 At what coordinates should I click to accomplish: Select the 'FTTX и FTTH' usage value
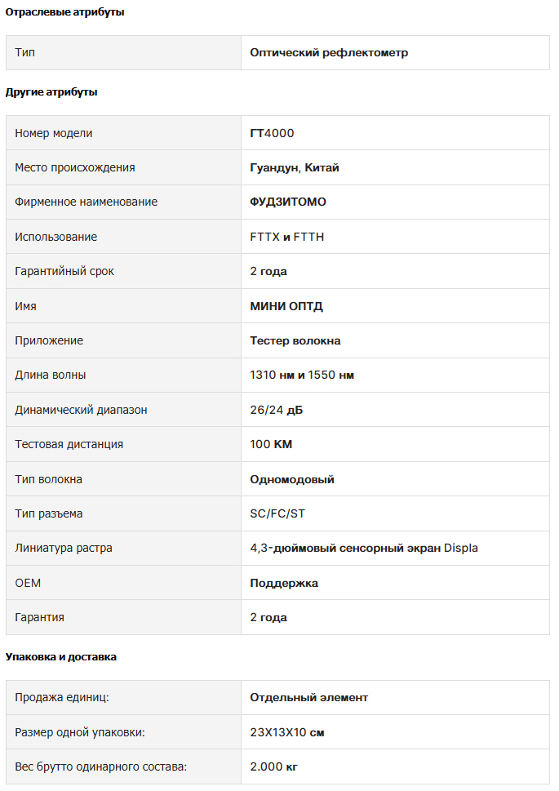tap(287, 237)
